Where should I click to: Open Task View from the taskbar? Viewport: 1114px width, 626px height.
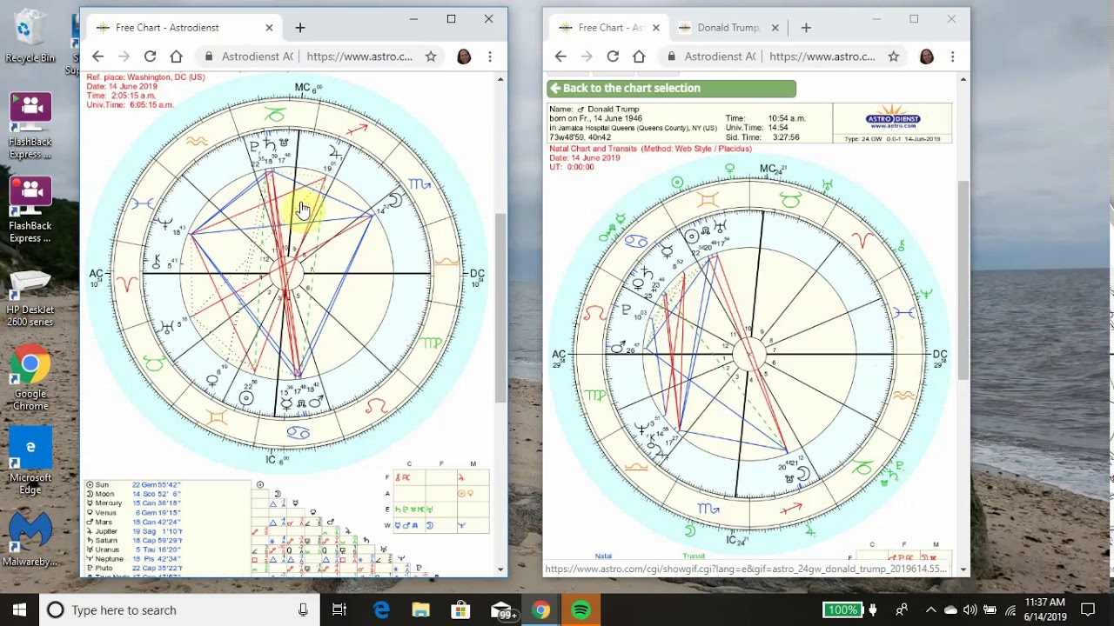[339, 609]
